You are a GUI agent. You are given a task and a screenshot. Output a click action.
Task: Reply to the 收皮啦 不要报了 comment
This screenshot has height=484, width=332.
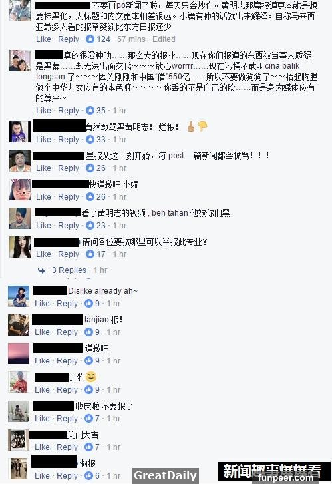[x=67, y=419]
